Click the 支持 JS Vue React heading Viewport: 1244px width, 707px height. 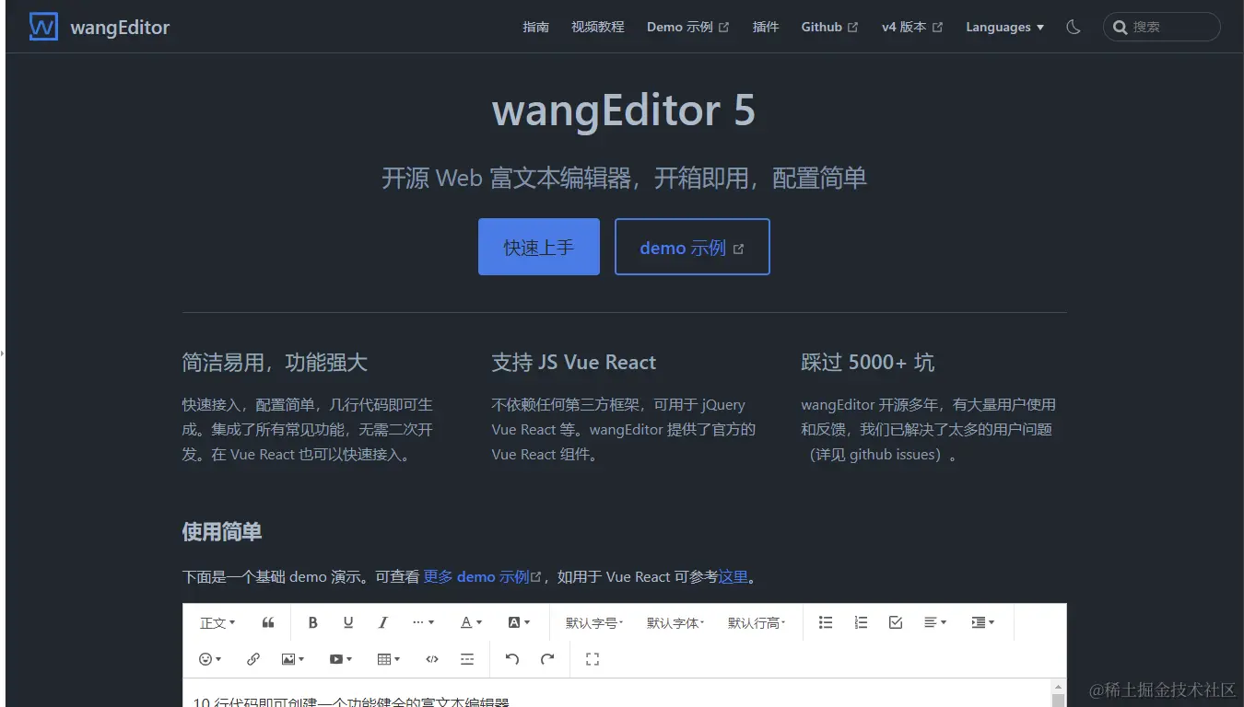coord(573,363)
